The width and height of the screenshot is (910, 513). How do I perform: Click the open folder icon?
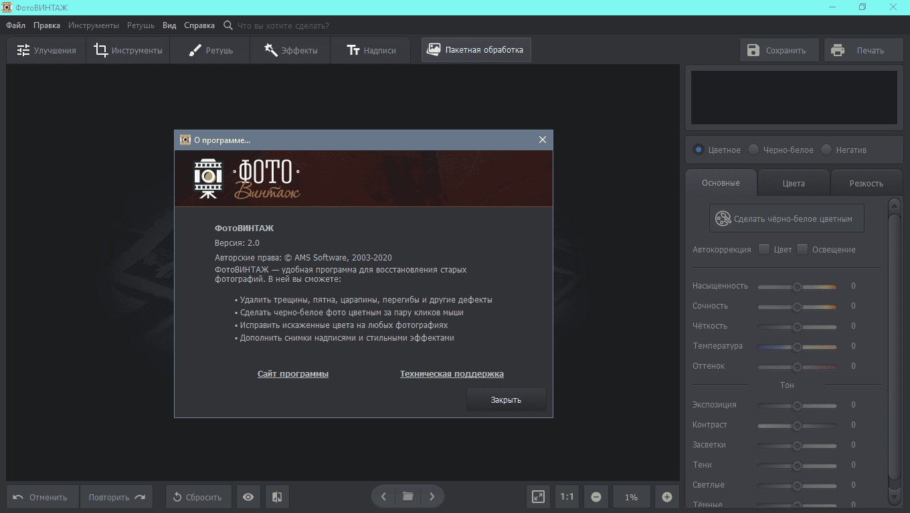coord(407,496)
